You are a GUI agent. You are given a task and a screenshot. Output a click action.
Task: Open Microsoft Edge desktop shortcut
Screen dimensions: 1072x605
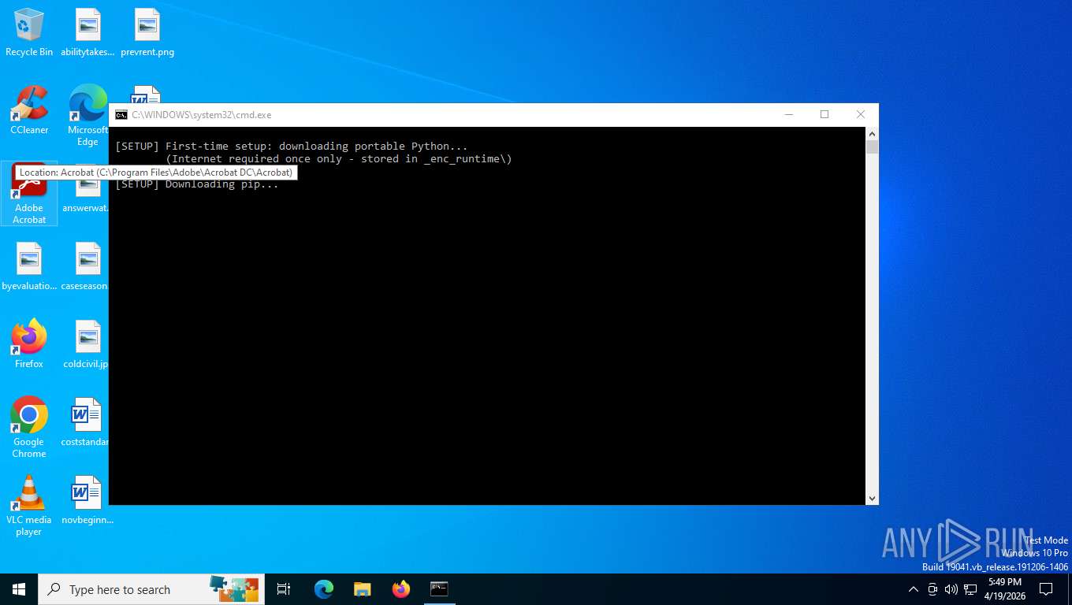pyautogui.click(x=87, y=116)
